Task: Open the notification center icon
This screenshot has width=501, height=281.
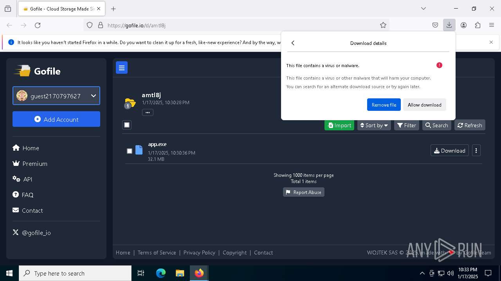Action: pos(488,273)
